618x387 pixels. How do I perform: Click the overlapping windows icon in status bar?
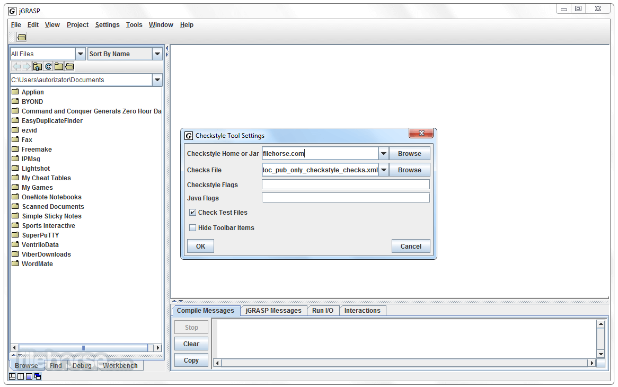(x=38, y=376)
